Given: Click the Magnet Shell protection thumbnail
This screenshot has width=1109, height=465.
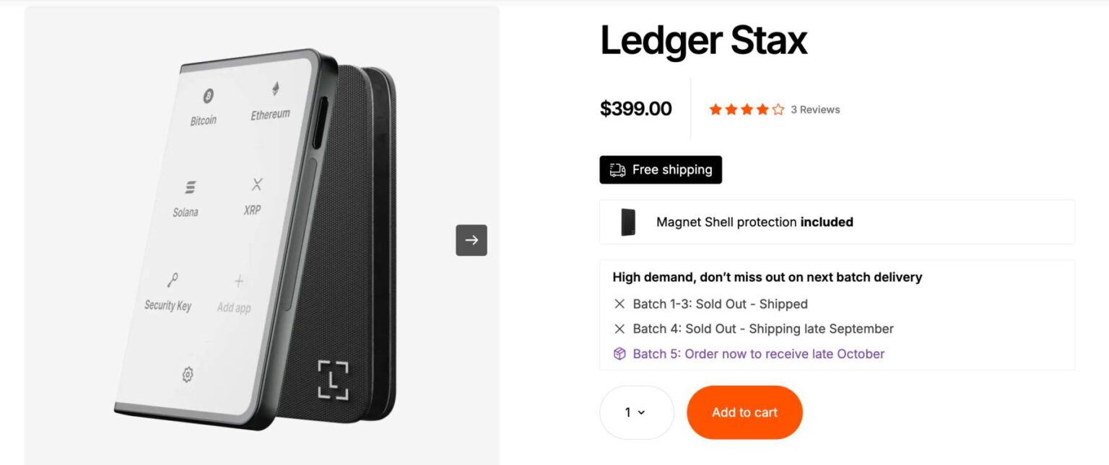Looking at the screenshot, I should coord(627,222).
